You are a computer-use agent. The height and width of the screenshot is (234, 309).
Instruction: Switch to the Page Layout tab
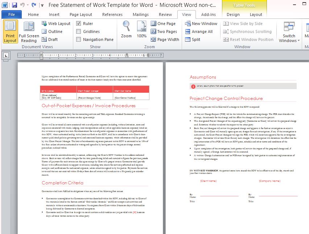[81, 14]
